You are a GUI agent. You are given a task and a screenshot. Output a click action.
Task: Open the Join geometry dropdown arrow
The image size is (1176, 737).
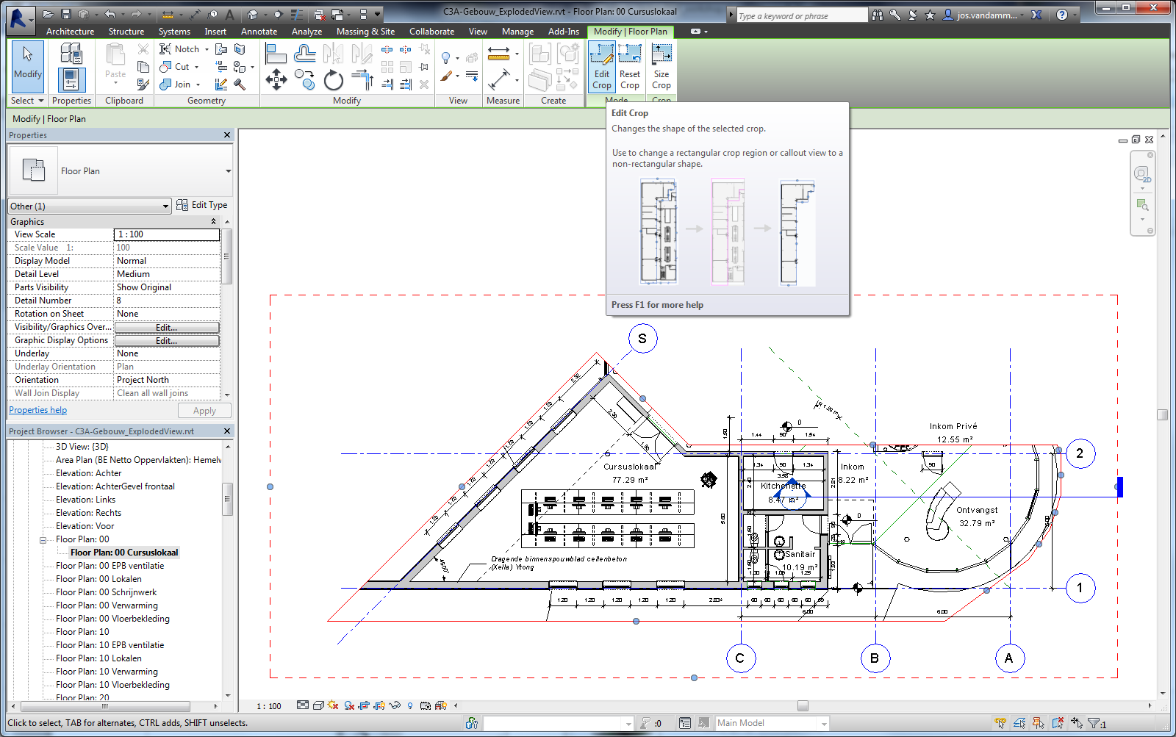pyautogui.click(x=198, y=85)
